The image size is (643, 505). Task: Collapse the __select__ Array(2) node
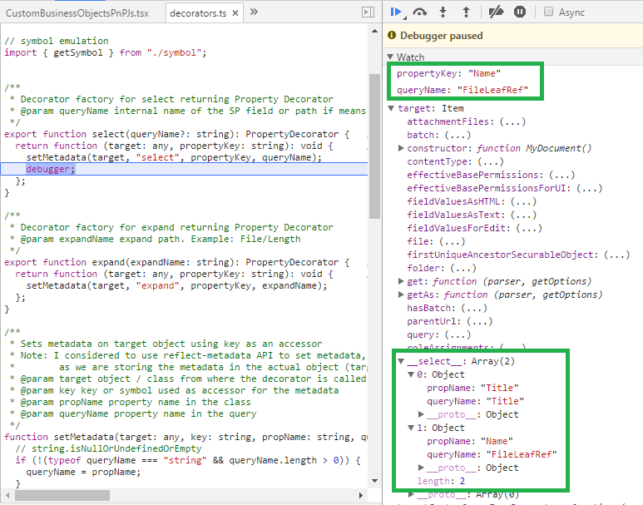pyautogui.click(x=401, y=361)
